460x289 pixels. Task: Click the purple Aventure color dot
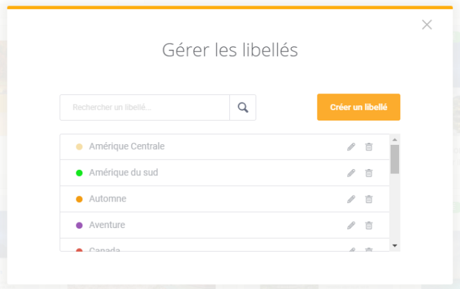79,225
